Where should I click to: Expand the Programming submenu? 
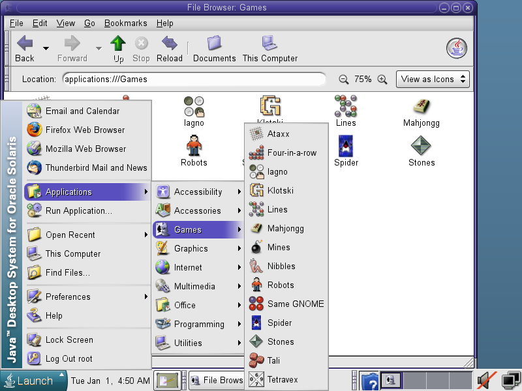click(198, 324)
